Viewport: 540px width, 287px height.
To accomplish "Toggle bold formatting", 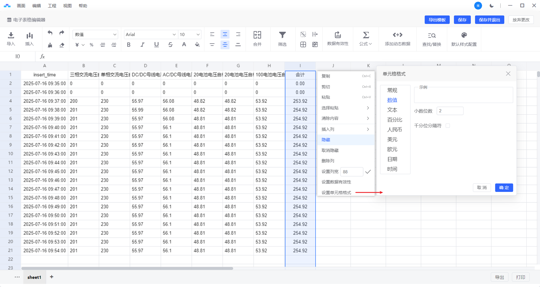I will click(x=129, y=45).
